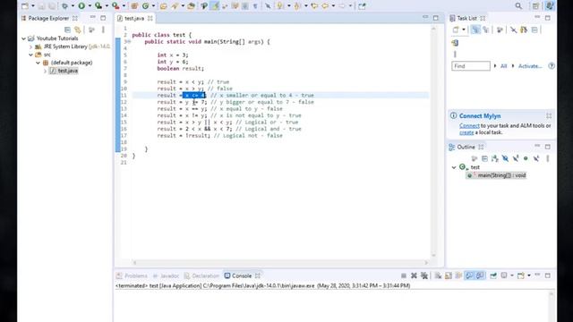Collapse the Youtube Tutorials project node
573x322 pixels.
pyautogui.click(x=24, y=38)
